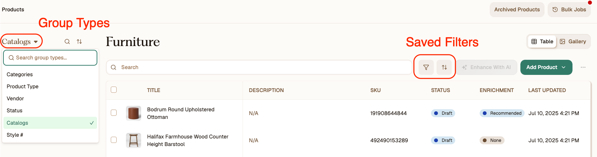Collapse the Catalogs group type dropdown
Viewport: 597px width, 157px height.
tap(20, 42)
